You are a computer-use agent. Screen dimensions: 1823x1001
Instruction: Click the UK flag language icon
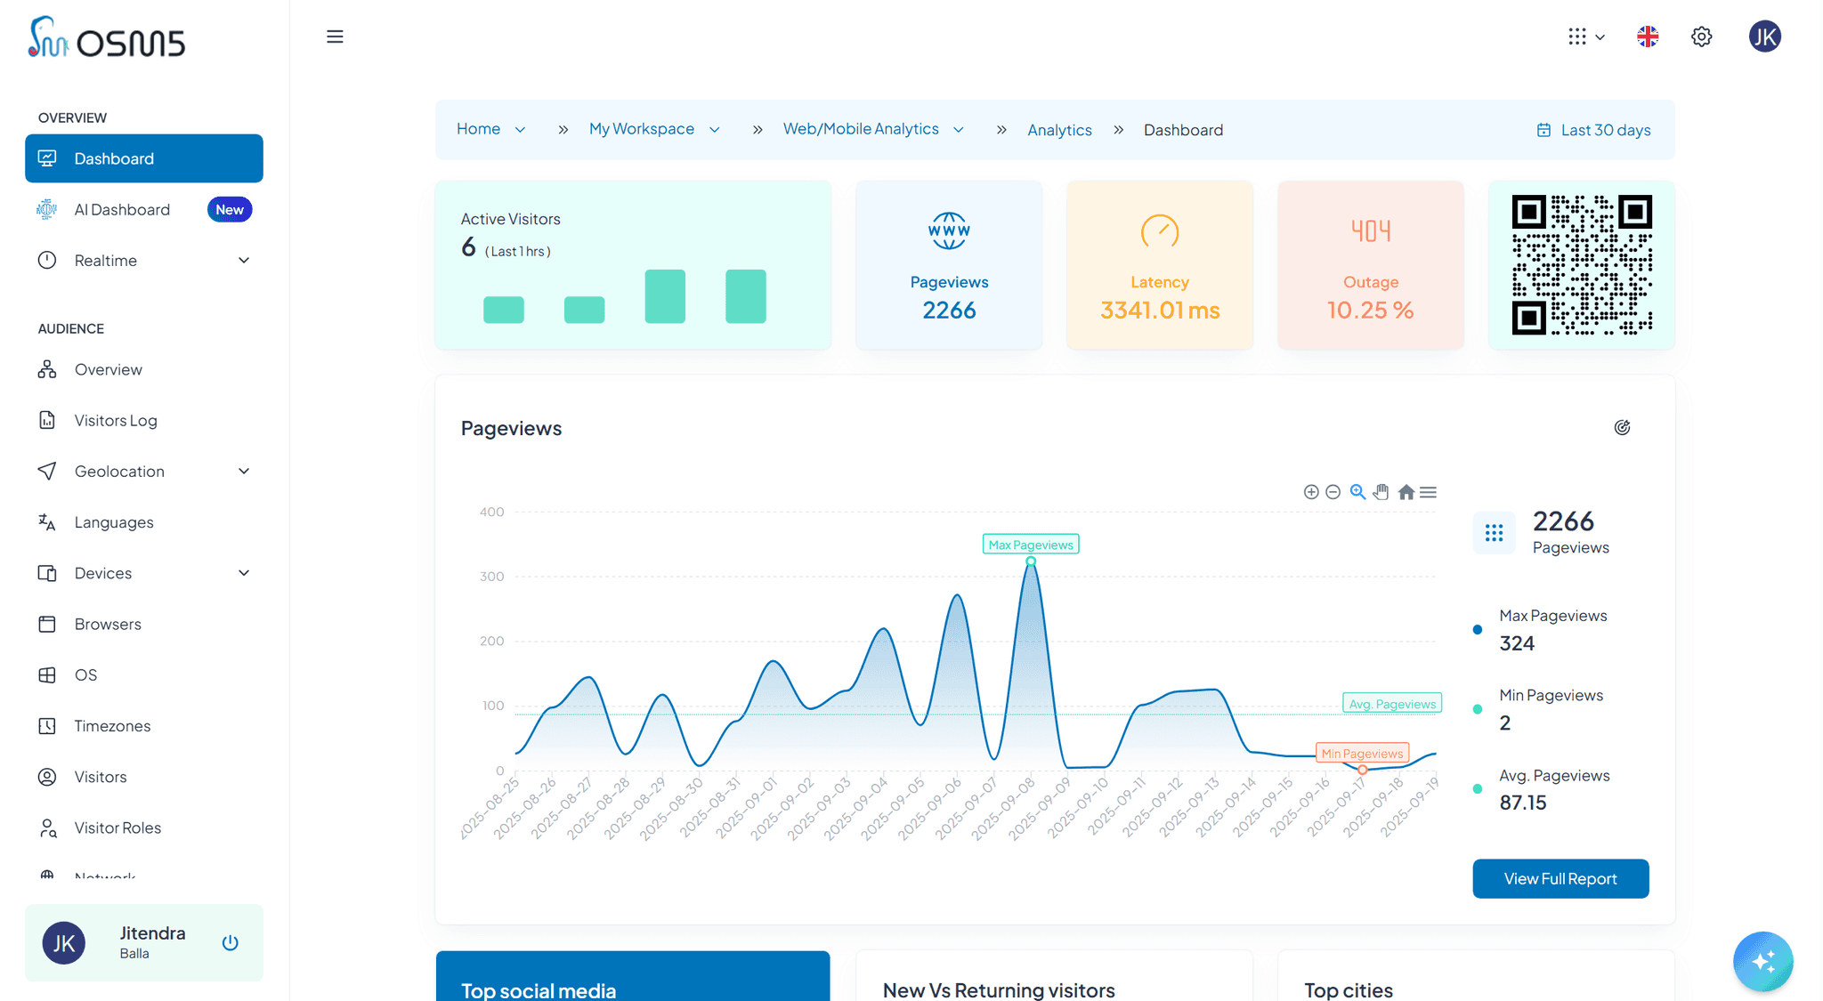[x=1648, y=36]
